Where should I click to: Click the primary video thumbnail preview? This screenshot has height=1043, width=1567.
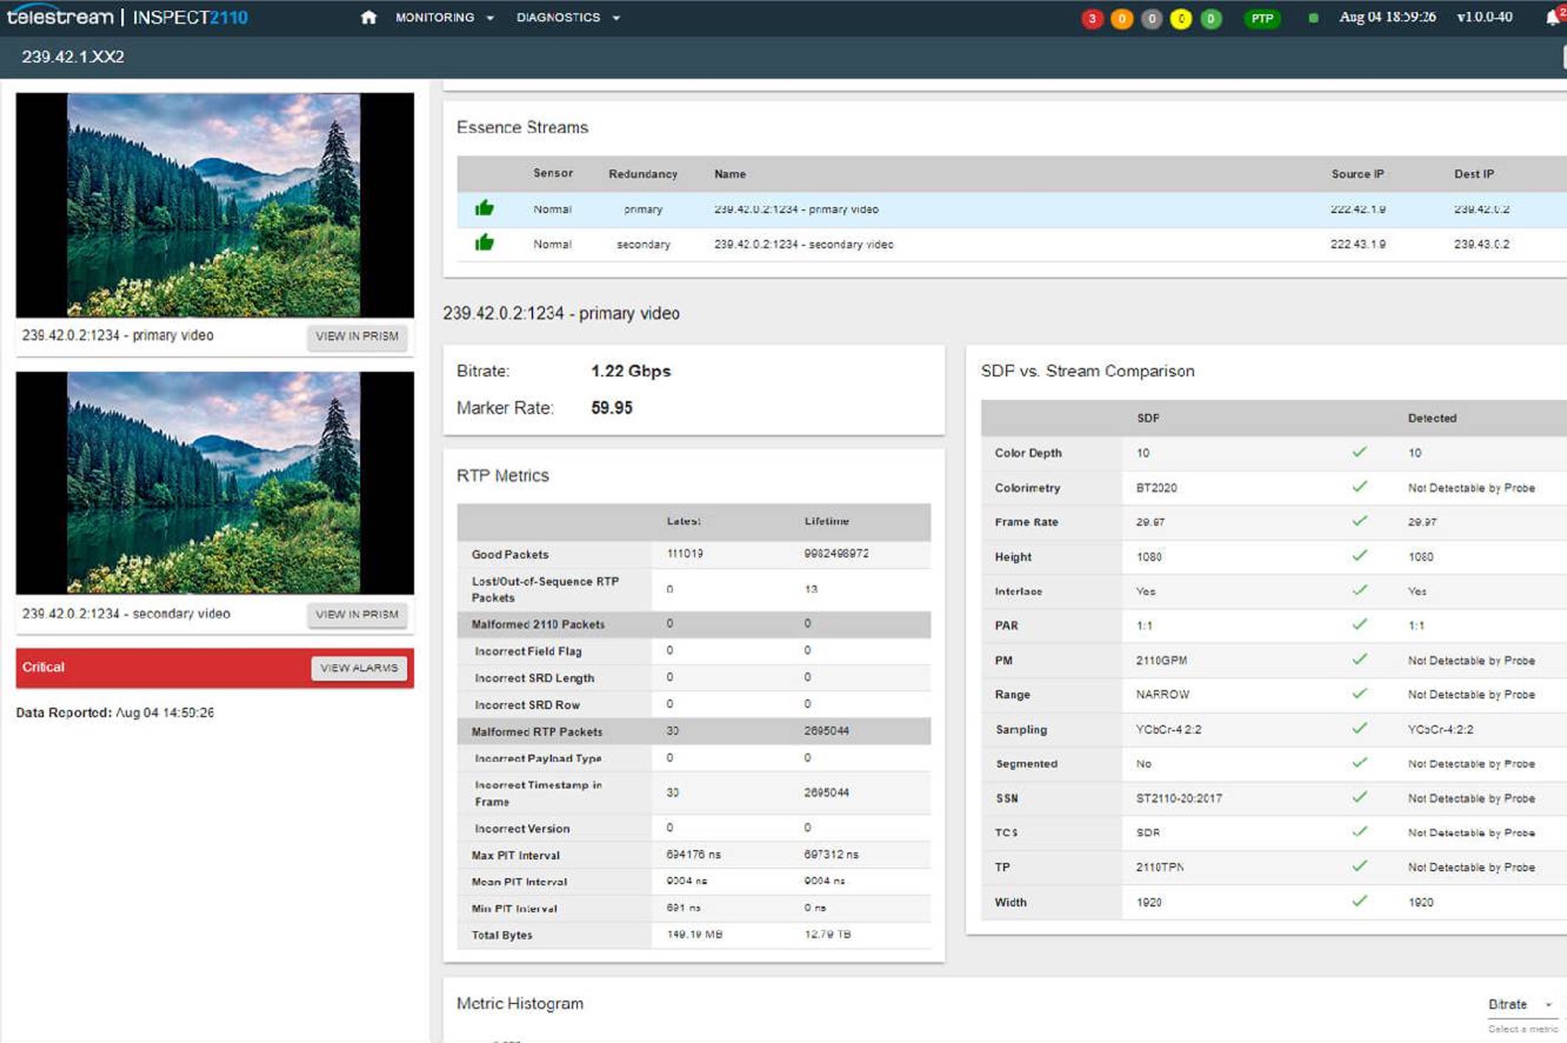tap(214, 205)
